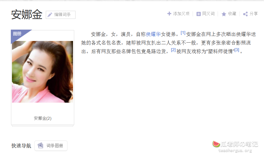Choose the 分享 text label
The height and width of the screenshot is (153, 264).
(x=253, y=14)
